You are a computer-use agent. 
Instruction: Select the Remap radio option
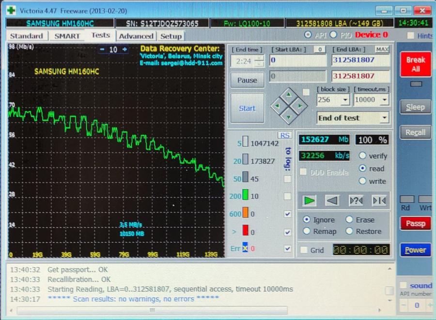(x=307, y=231)
